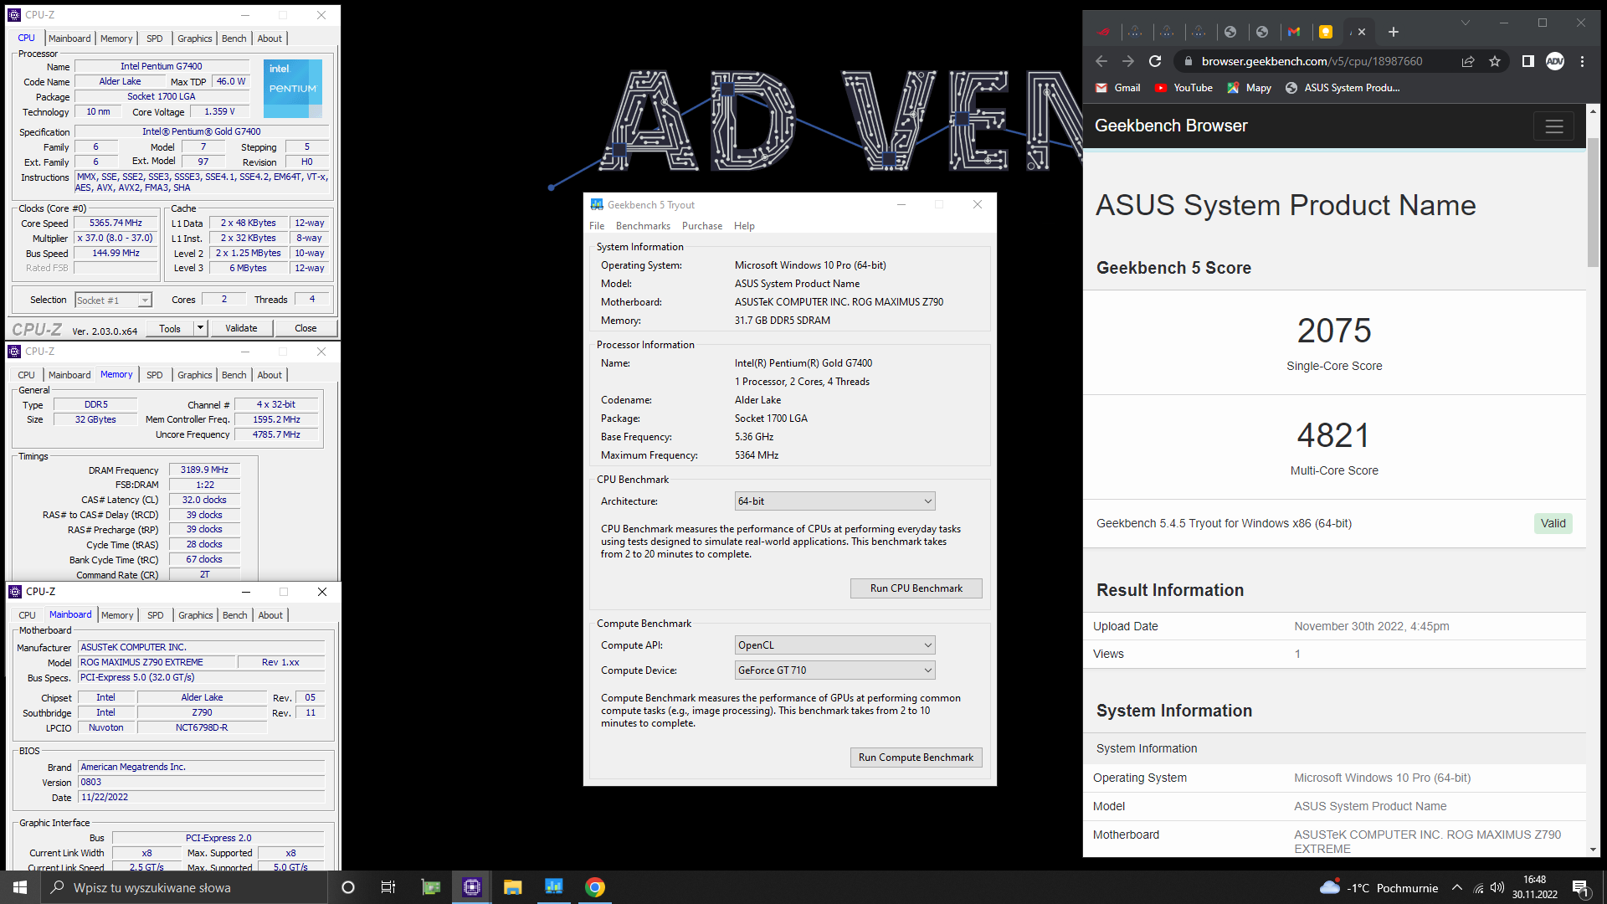Screen dimensions: 1607x904
Task: Open the Benchmarks menu in Geekbench
Action: 643,226
